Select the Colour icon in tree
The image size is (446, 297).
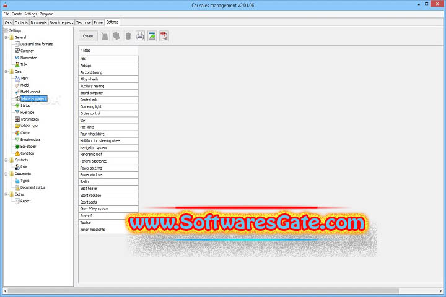(x=17, y=133)
